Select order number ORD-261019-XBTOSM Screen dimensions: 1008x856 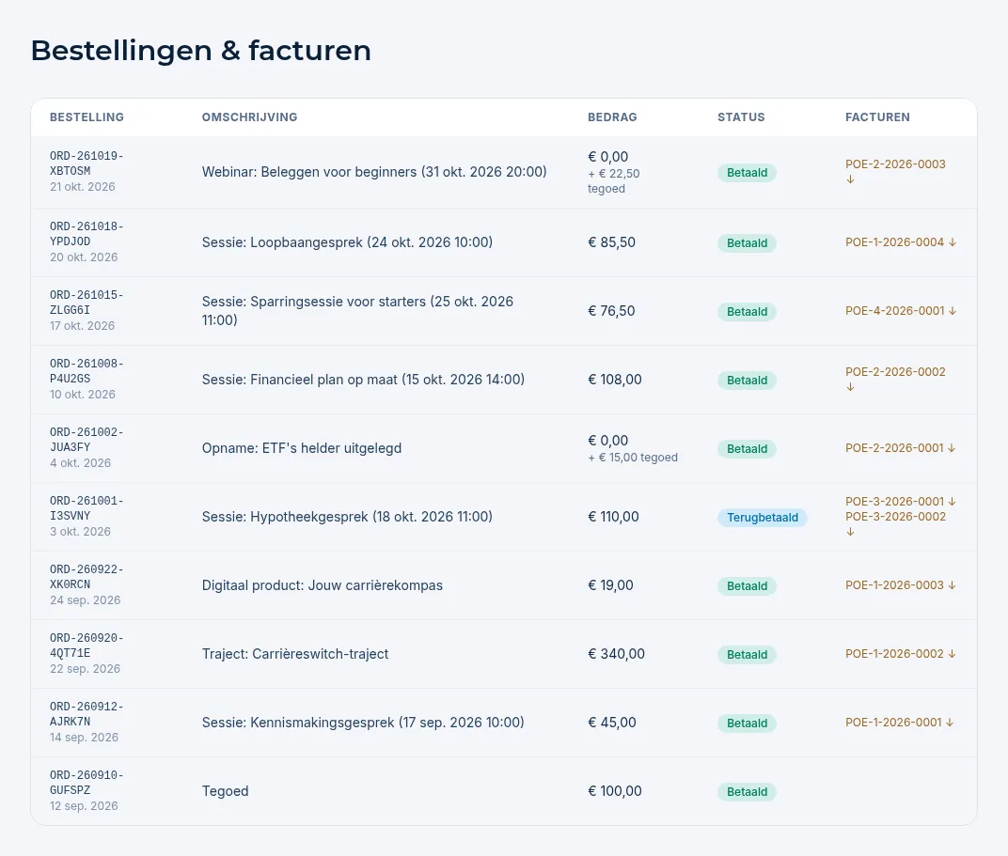click(x=87, y=163)
